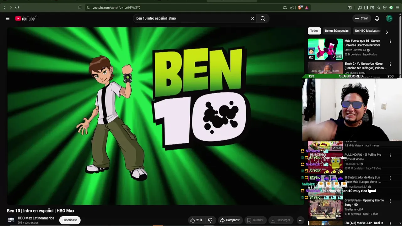This screenshot has height=226, width=402.
Task: Select the De tus búsquedas chip
Action: (x=337, y=31)
